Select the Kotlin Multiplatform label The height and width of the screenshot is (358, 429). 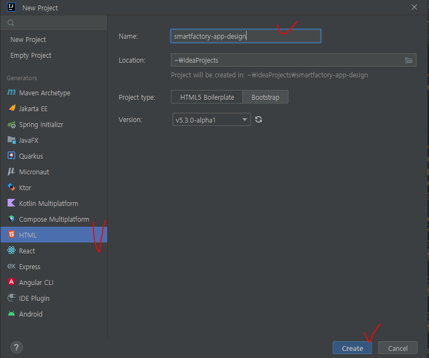click(48, 203)
